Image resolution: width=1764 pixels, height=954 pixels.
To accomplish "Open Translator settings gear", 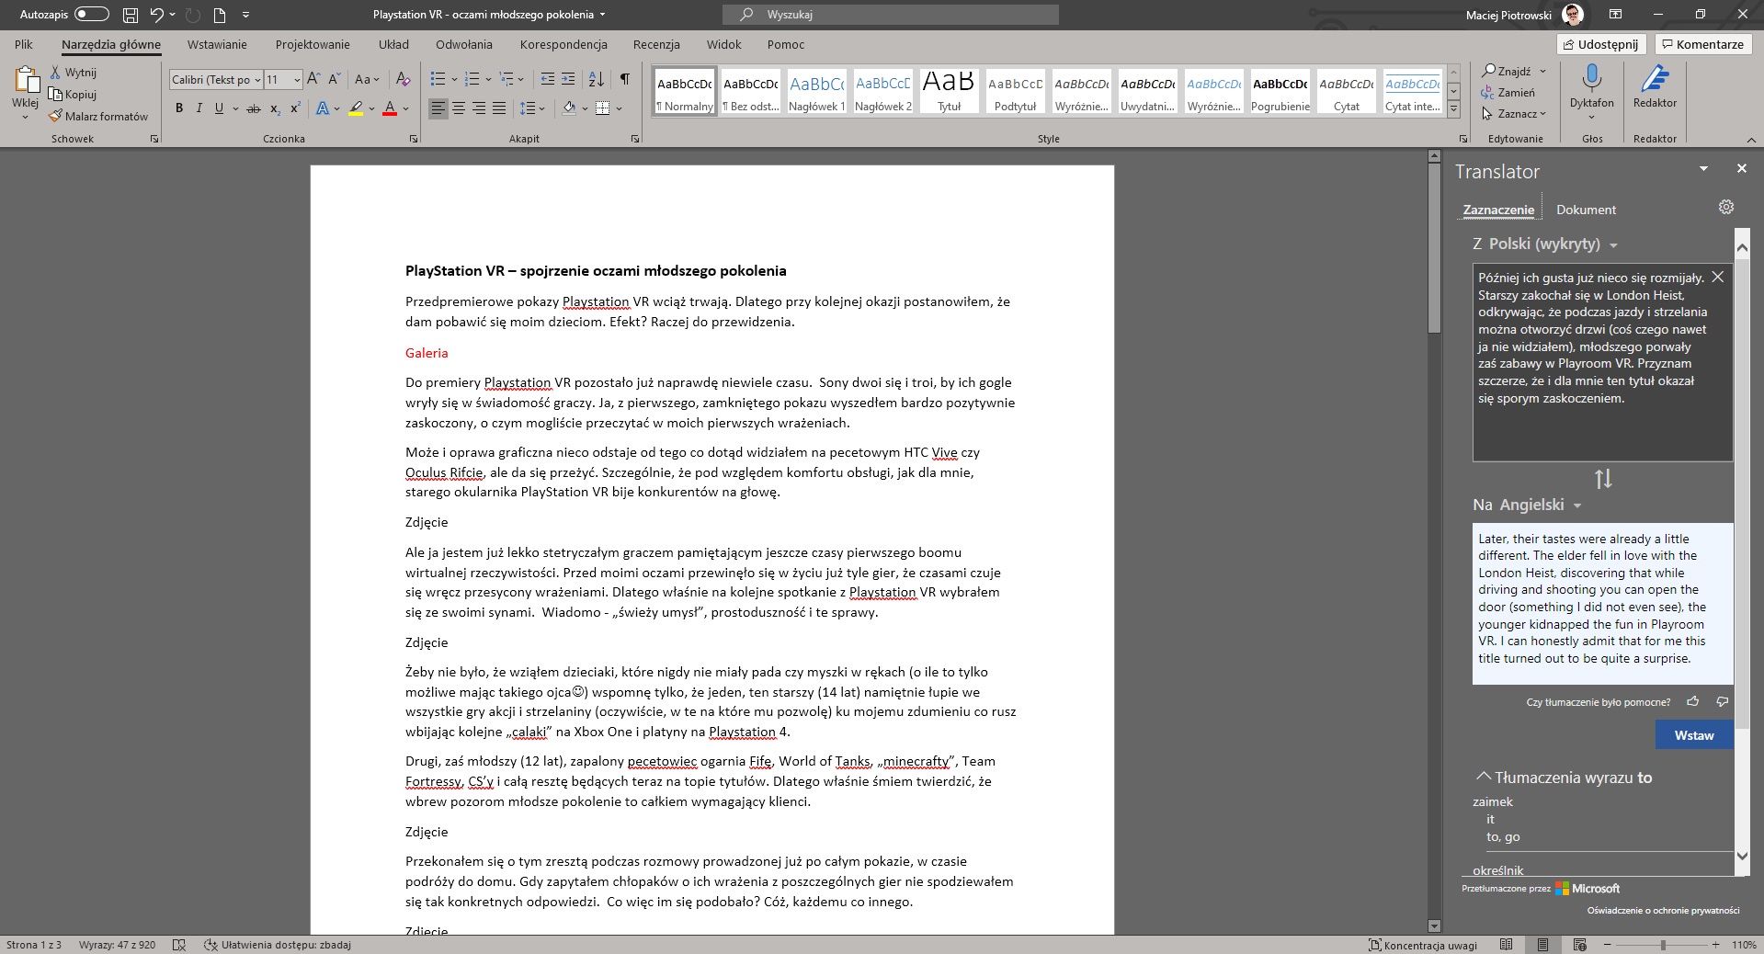I will point(1726,208).
